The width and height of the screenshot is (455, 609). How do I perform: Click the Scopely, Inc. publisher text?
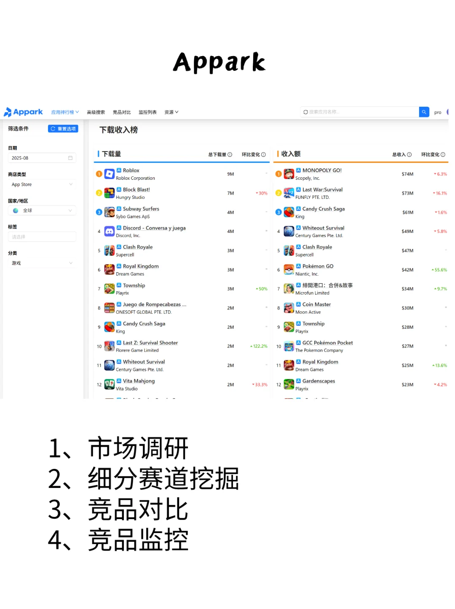(308, 178)
